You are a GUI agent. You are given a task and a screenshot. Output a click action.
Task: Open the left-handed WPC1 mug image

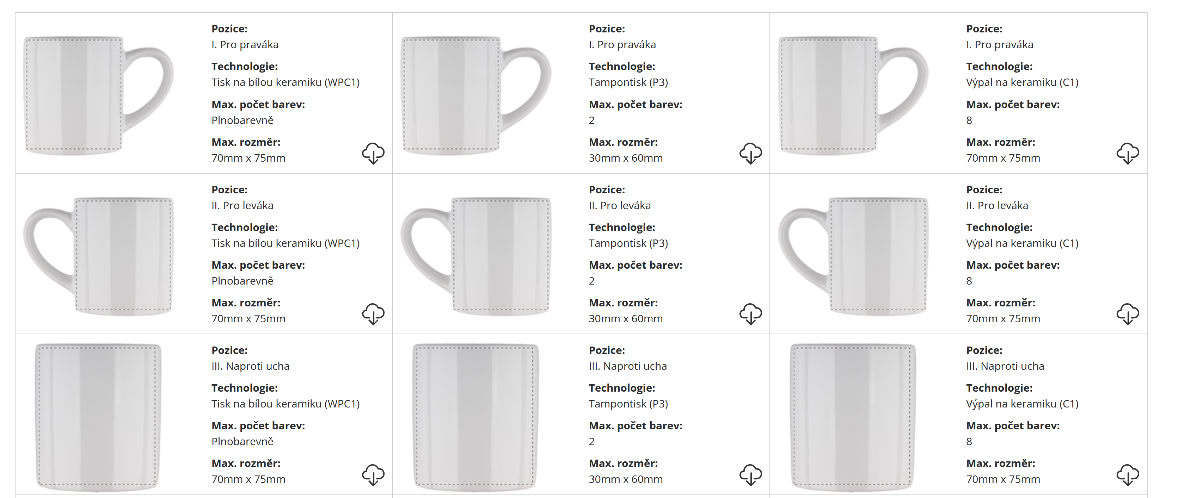click(98, 256)
